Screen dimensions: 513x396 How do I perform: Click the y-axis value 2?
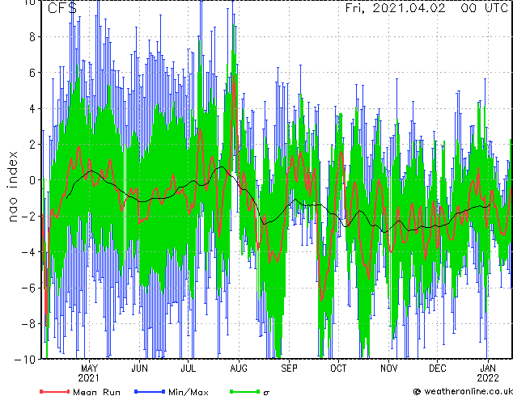click(x=32, y=145)
